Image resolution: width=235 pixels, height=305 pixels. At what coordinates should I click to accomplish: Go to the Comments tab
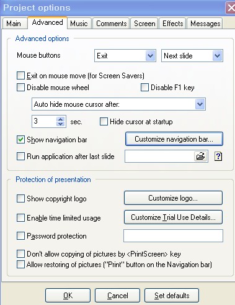coord(112,24)
